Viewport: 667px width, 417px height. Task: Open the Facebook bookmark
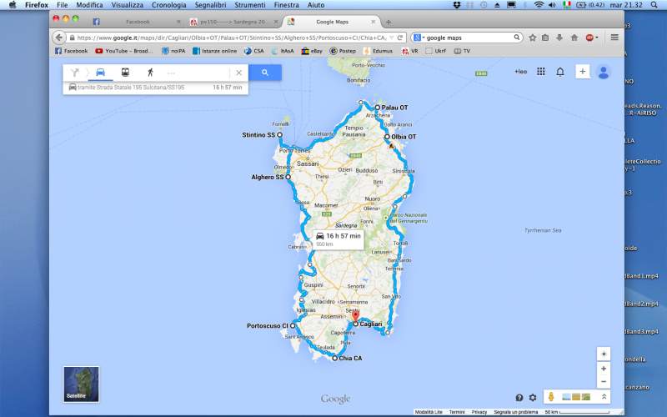(71, 51)
